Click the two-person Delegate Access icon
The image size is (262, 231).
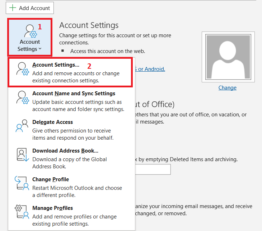click(x=22, y=126)
